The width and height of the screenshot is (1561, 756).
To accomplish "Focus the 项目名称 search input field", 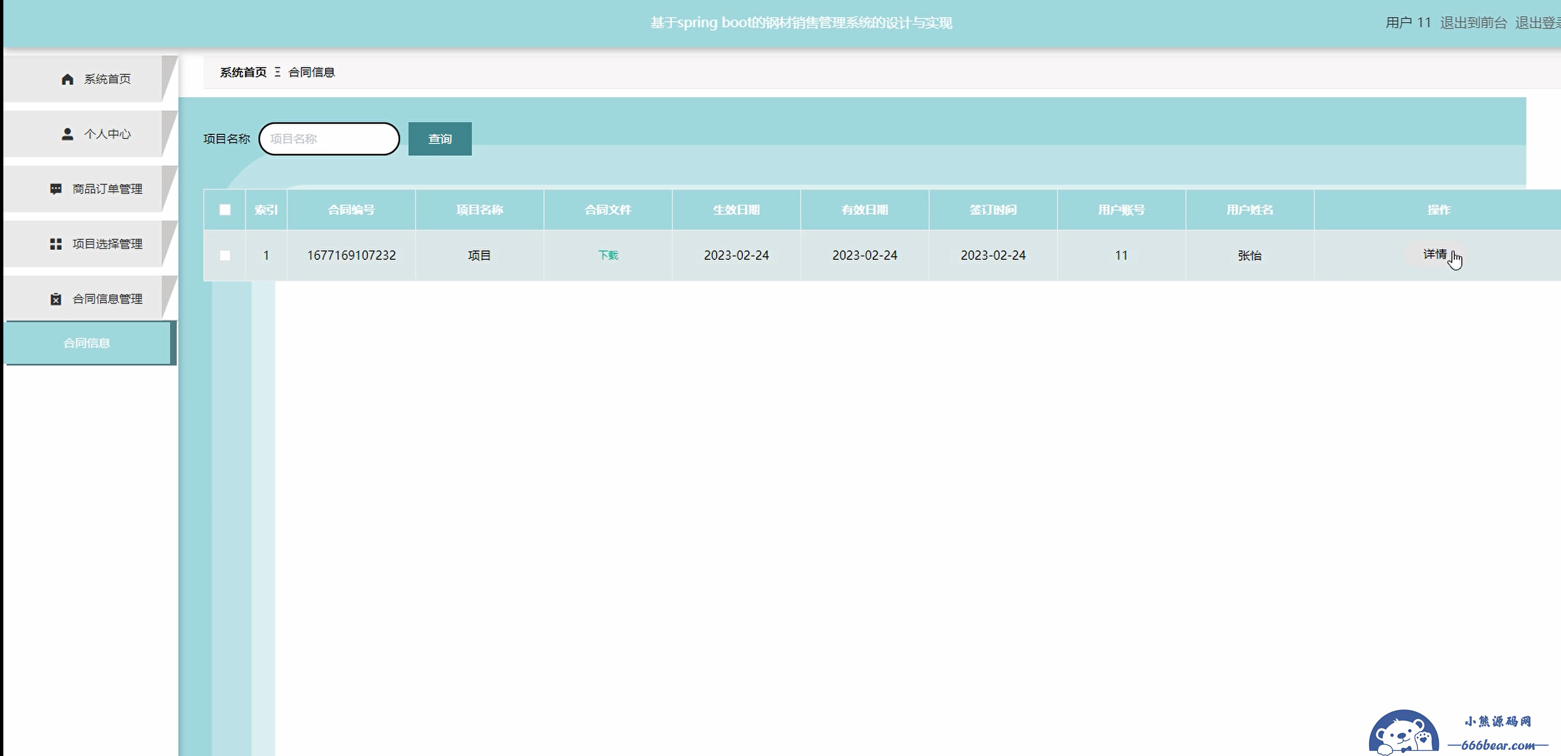I will pyautogui.click(x=329, y=139).
